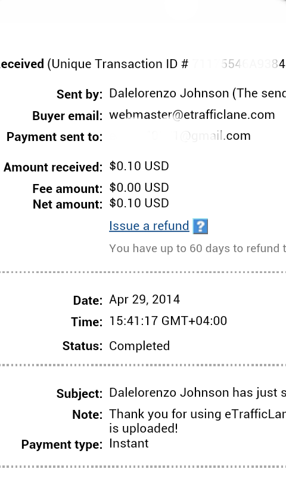Select the bold Payment type label
Screen dimensions: 286x478
point(62,445)
